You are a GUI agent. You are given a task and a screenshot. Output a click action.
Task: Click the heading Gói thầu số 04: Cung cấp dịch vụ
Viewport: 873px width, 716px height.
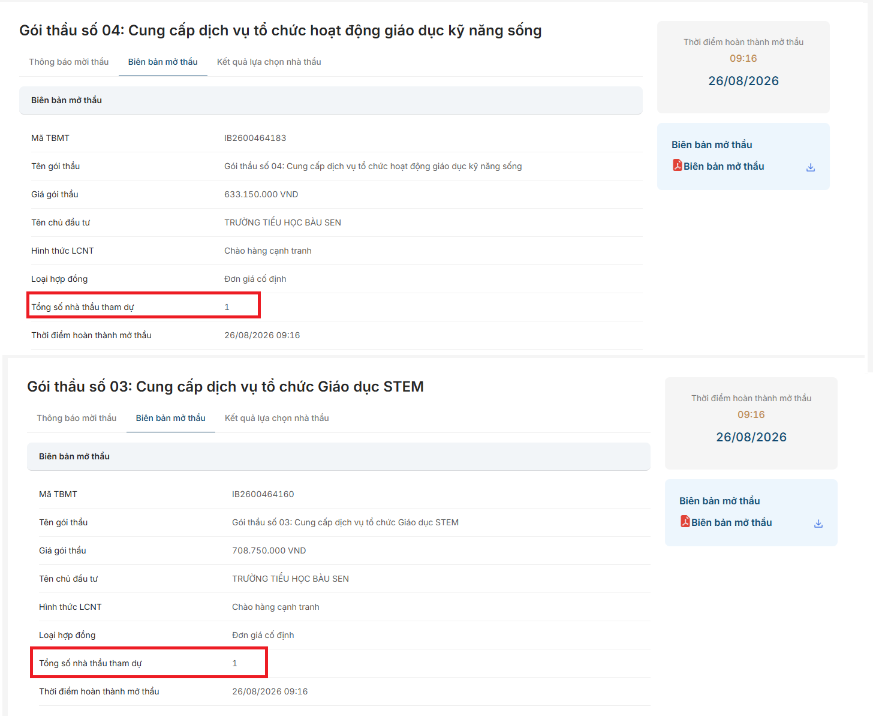(281, 31)
